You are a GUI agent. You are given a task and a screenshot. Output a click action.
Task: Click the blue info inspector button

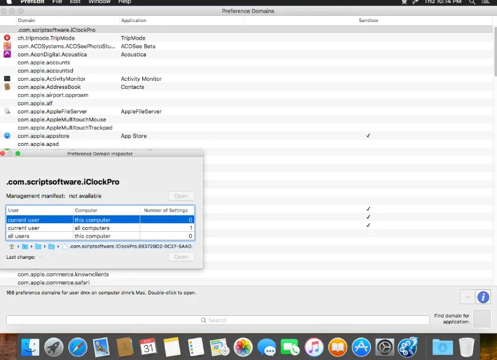483,297
